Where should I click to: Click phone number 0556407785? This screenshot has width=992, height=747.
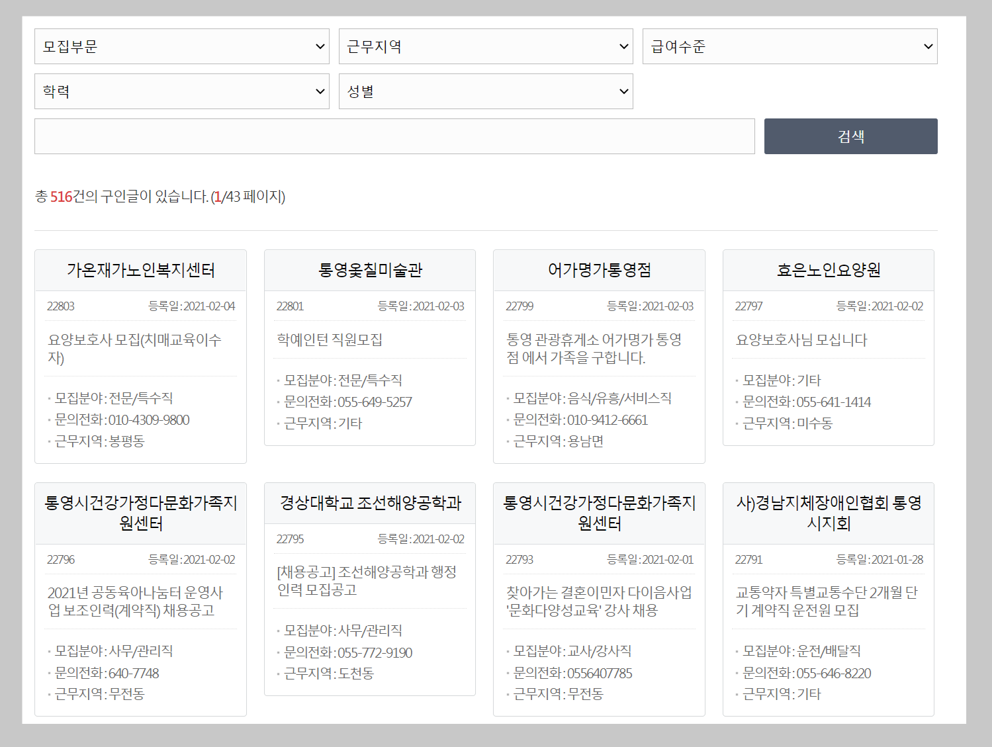point(600,673)
